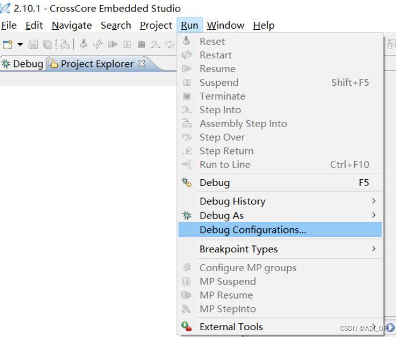Open Debug Configurations... dialog

coord(280,229)
